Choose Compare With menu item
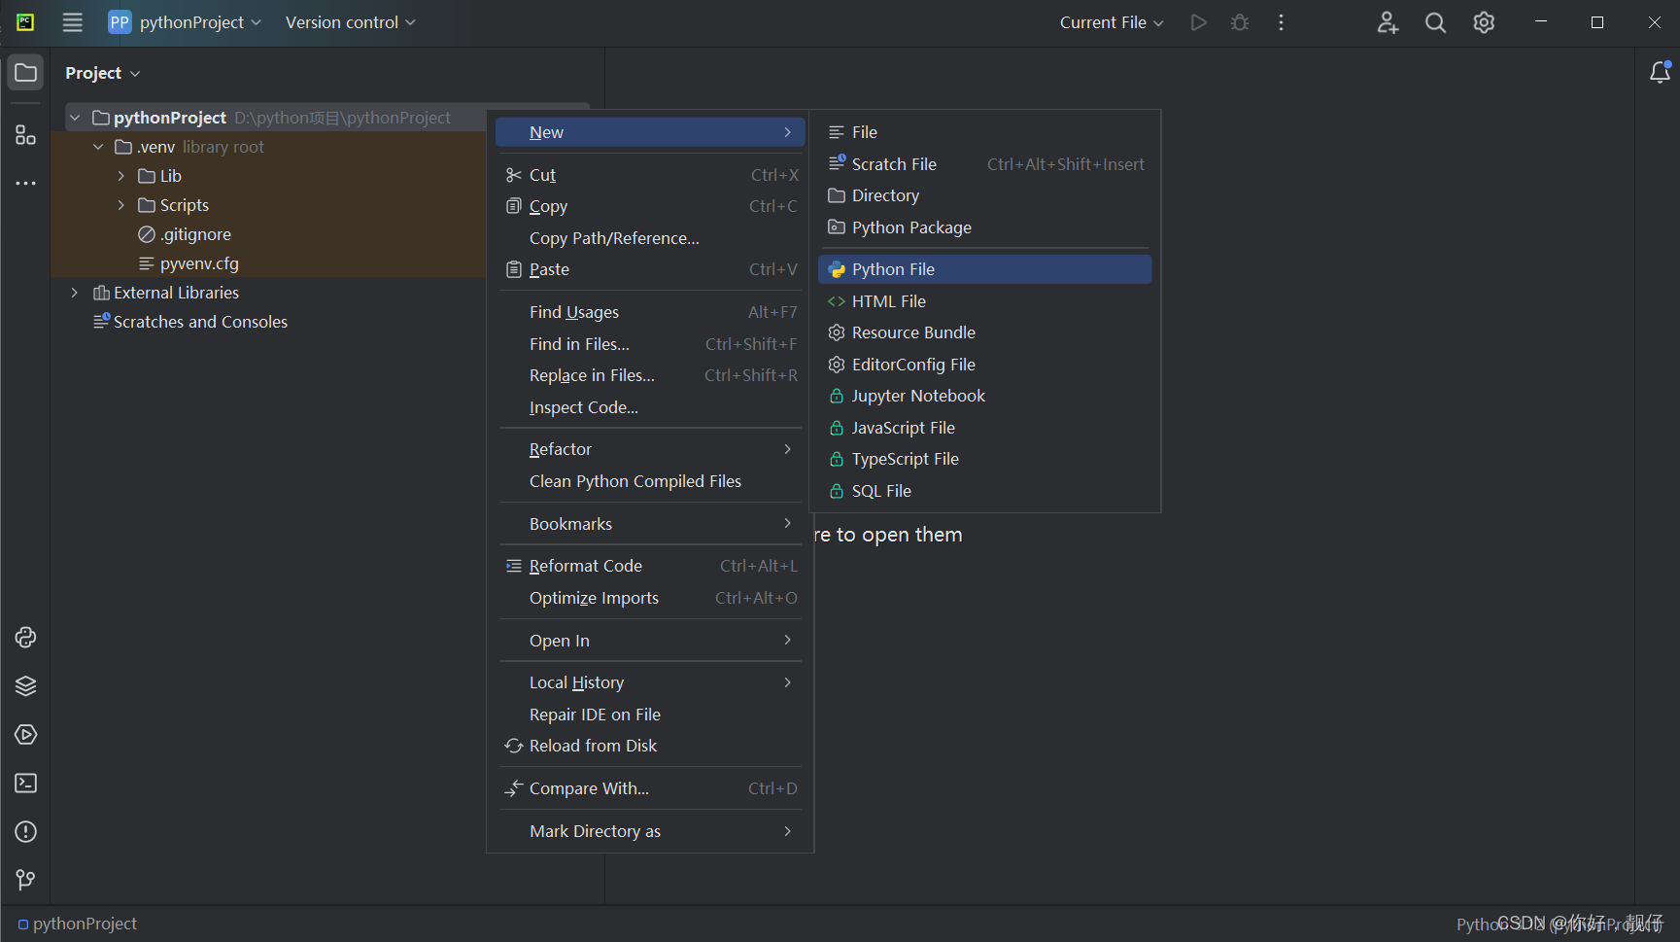This screenshot has width=1680, height=942. click(x=650, y=788)
